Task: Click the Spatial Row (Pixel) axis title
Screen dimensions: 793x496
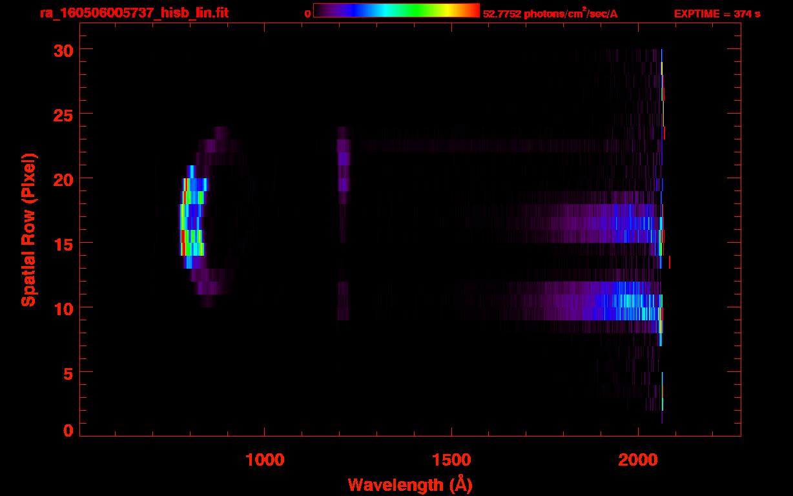Action: pos(29,229)
